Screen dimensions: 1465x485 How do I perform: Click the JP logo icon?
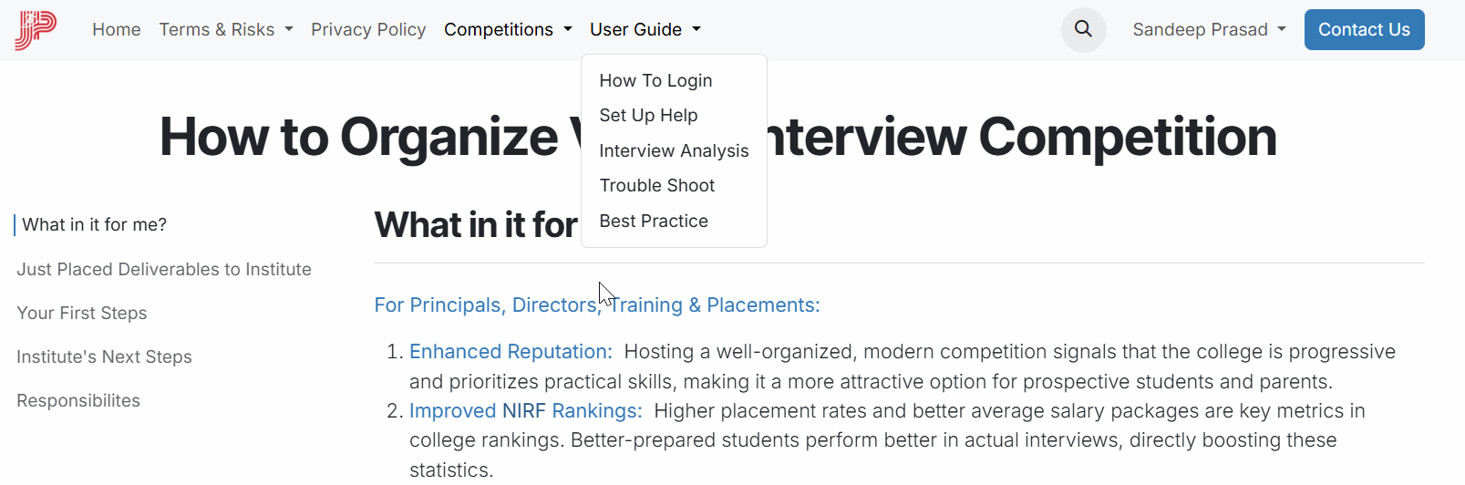point(36,30)
